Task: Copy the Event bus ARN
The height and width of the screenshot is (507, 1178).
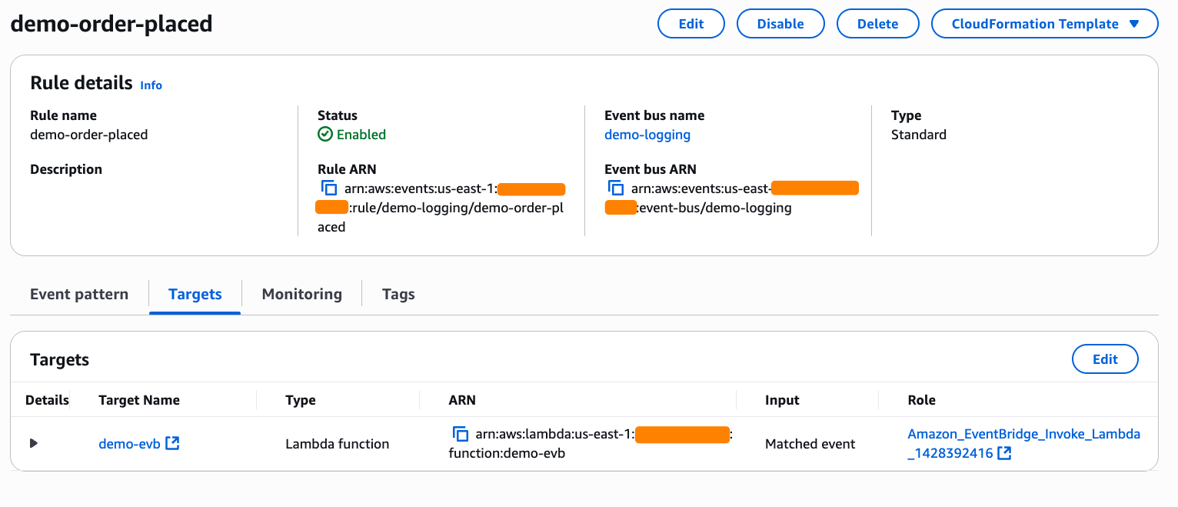Action: 616,188
